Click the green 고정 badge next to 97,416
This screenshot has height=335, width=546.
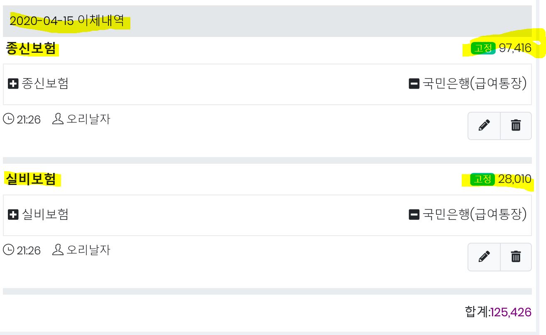point(483,49)
